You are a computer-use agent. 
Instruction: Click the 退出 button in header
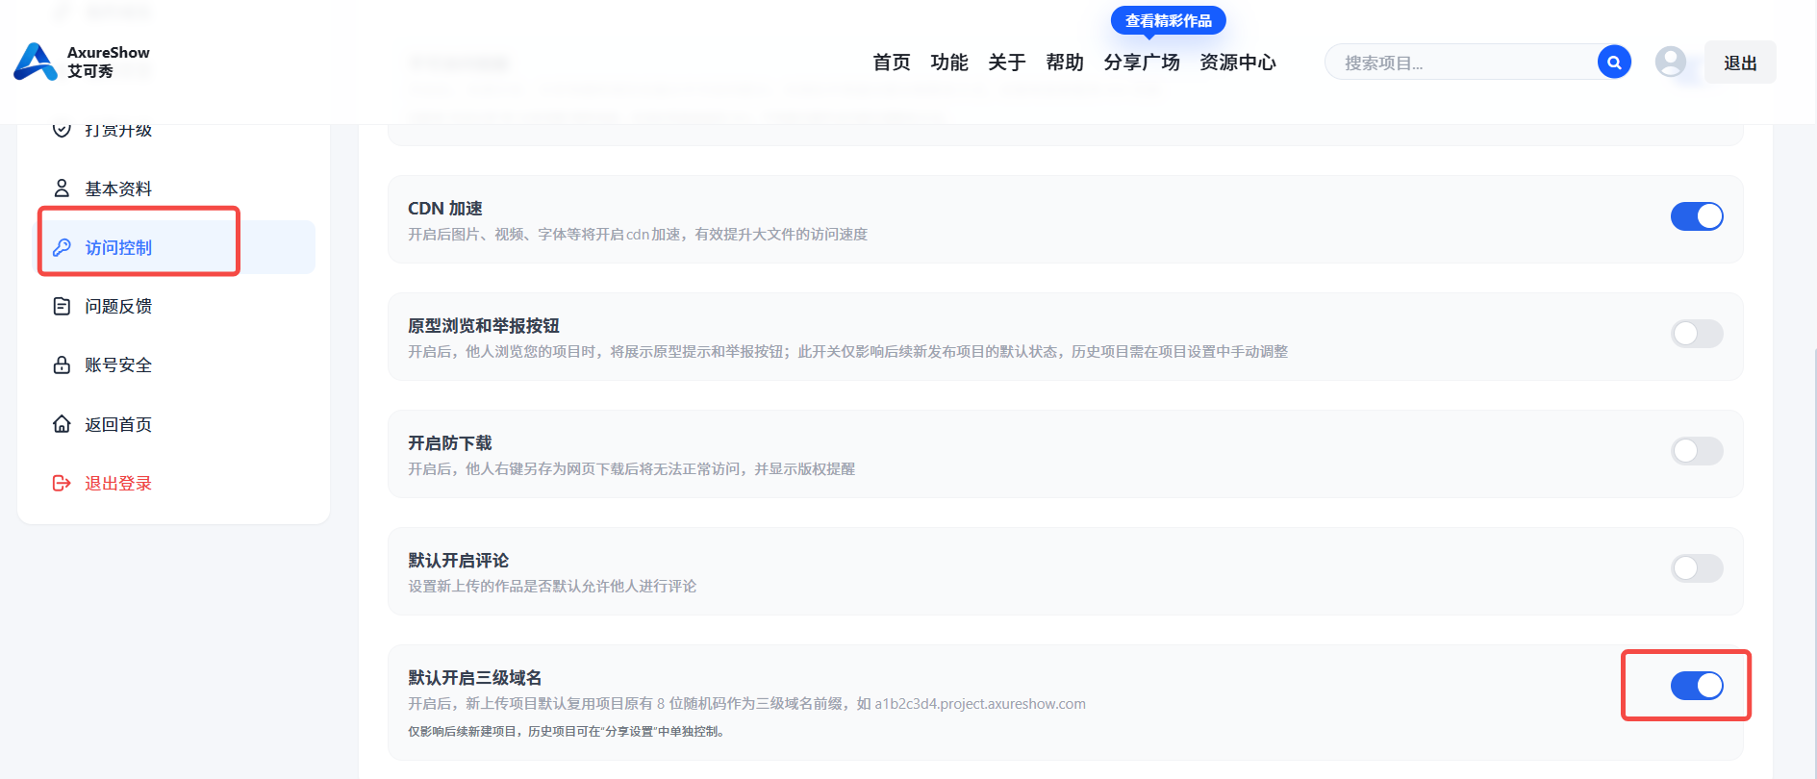tap(1740, 63)
